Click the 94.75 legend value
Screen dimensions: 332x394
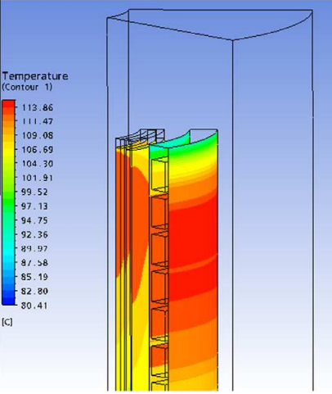pyautogui.click(x=34, y=220)
